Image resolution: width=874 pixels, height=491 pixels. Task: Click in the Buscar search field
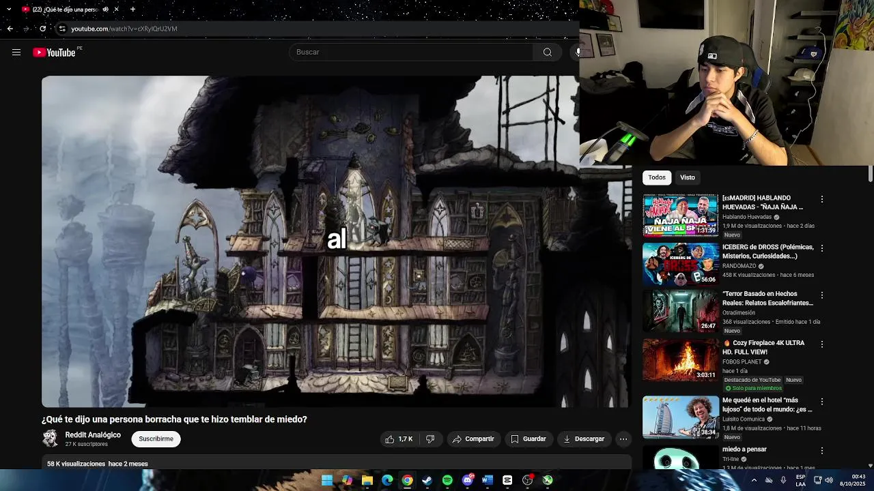(x=412, y=53)
